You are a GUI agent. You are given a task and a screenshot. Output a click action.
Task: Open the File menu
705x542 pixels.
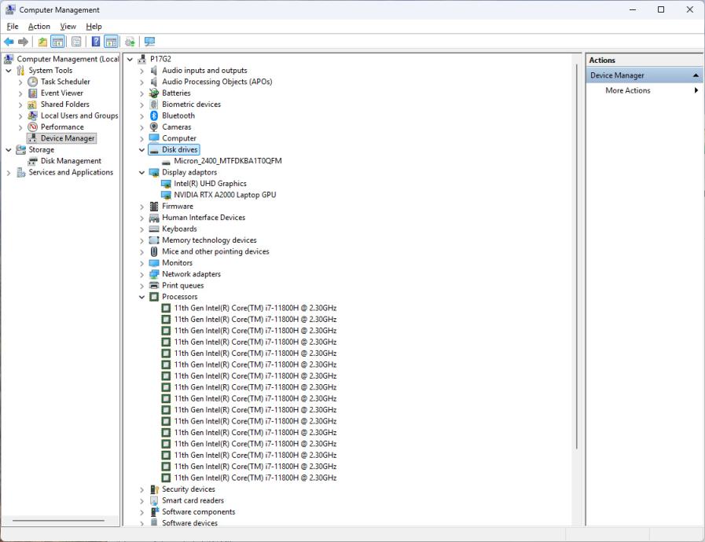pyautogui.click(x=12, y=27)
